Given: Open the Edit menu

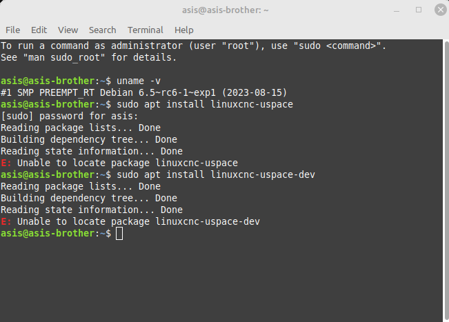Looking at the screenshot, I should [x=39, y=30].
